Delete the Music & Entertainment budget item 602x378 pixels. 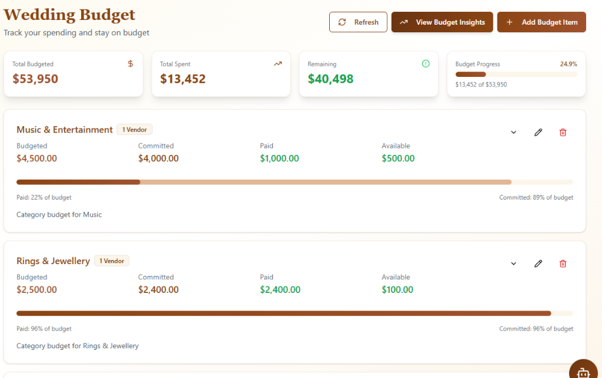click(x=563, y=132)
